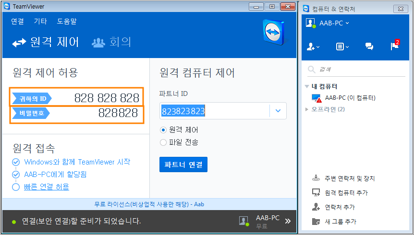Expand the 오프라인 (2) group

(306, 109)
